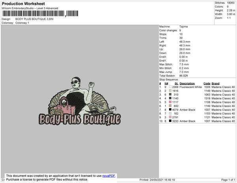This screenshot has width=237, height=183.
Task: Click stitch count 4079
Action: [175, 110]
